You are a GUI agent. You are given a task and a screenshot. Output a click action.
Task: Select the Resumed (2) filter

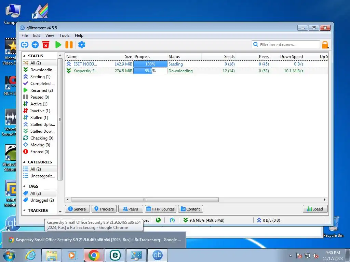[x=40, y=90]
